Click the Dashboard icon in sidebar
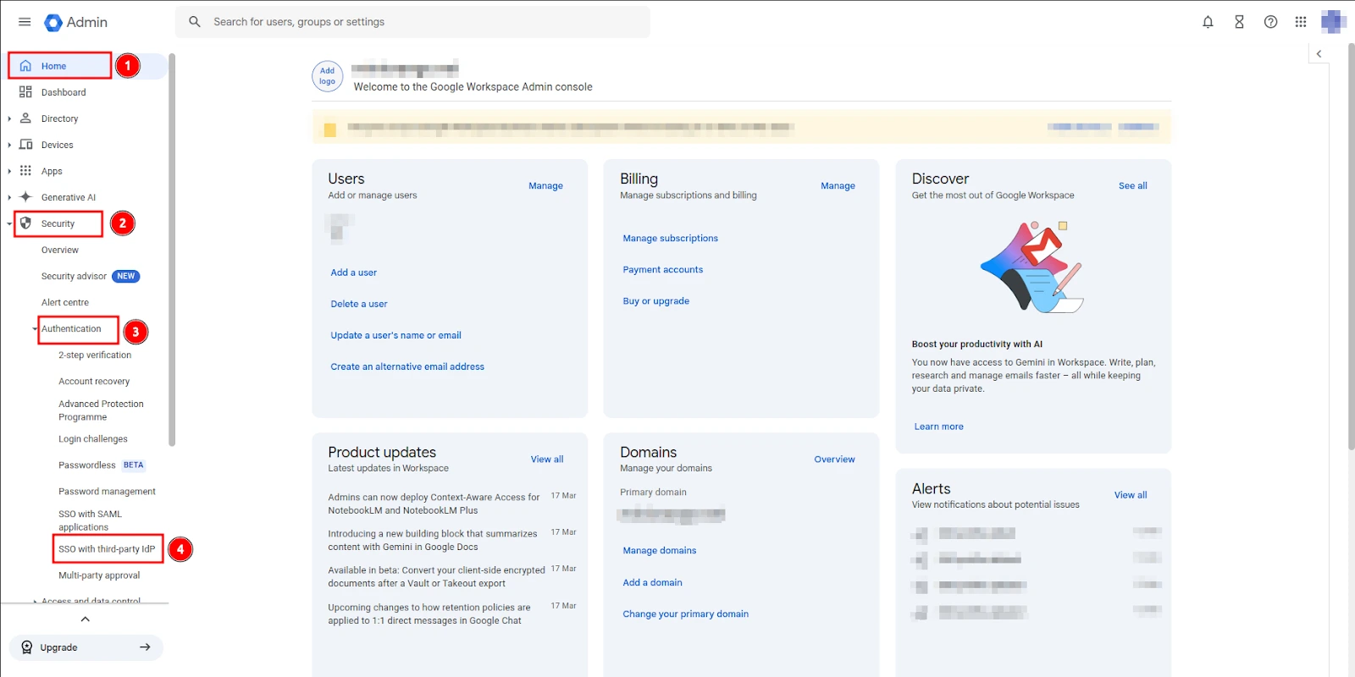The width and height of the screenshot is (1355, 677). point(25,92)
